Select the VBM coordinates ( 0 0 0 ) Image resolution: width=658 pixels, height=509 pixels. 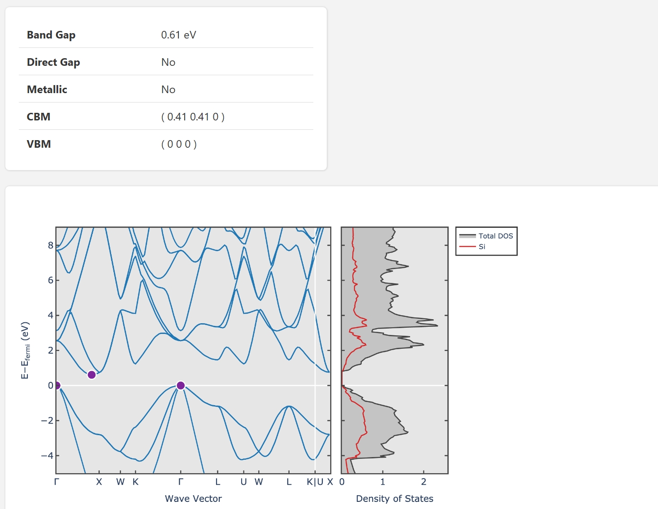tap(179, 144)
